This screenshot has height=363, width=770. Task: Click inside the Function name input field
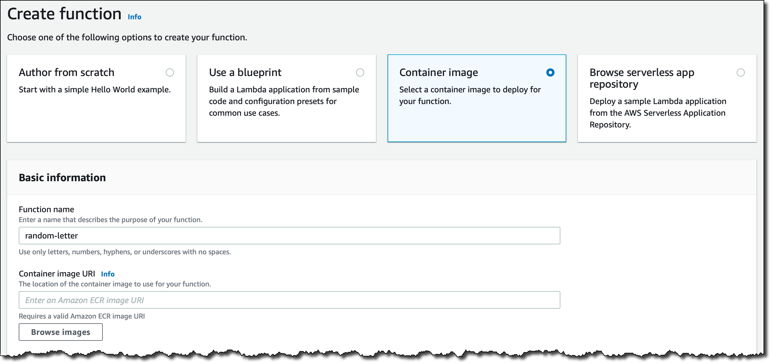click(x=289, y=236)
